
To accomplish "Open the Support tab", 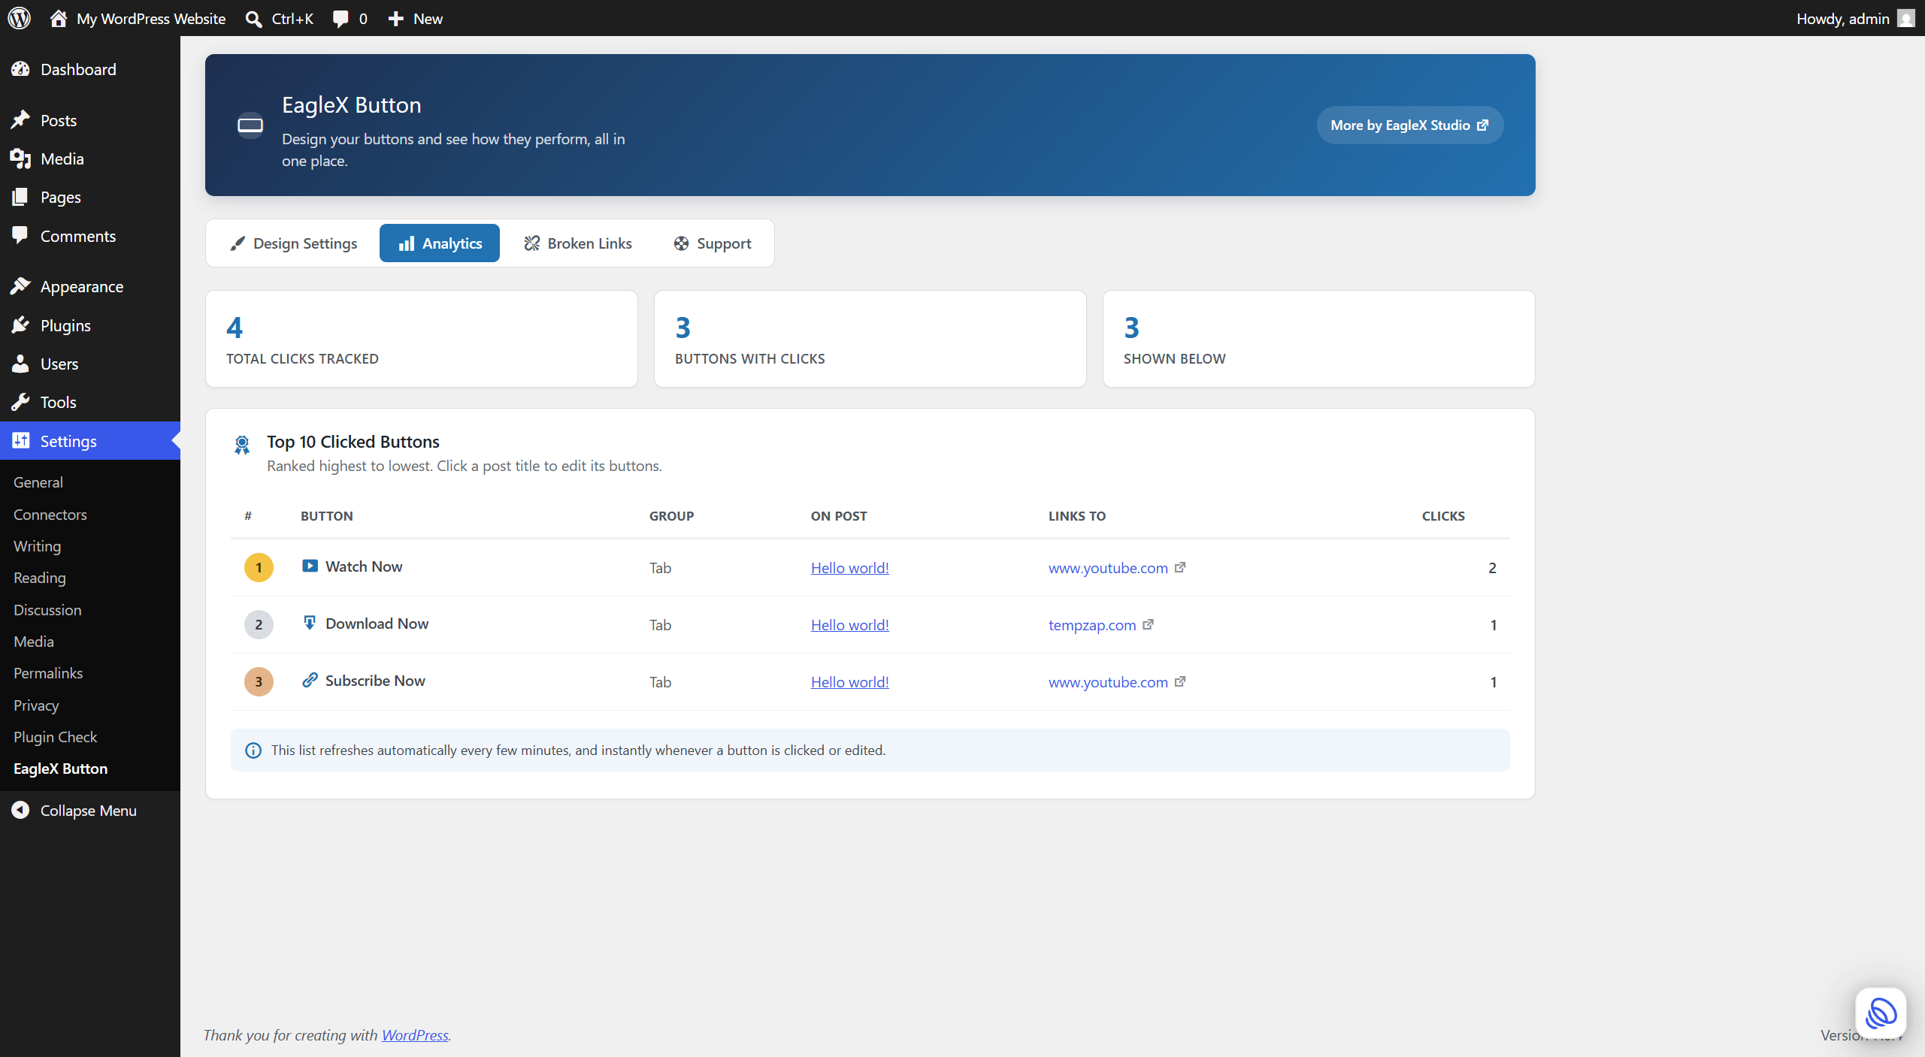I will pyautogui.click(x=712, y=243).
